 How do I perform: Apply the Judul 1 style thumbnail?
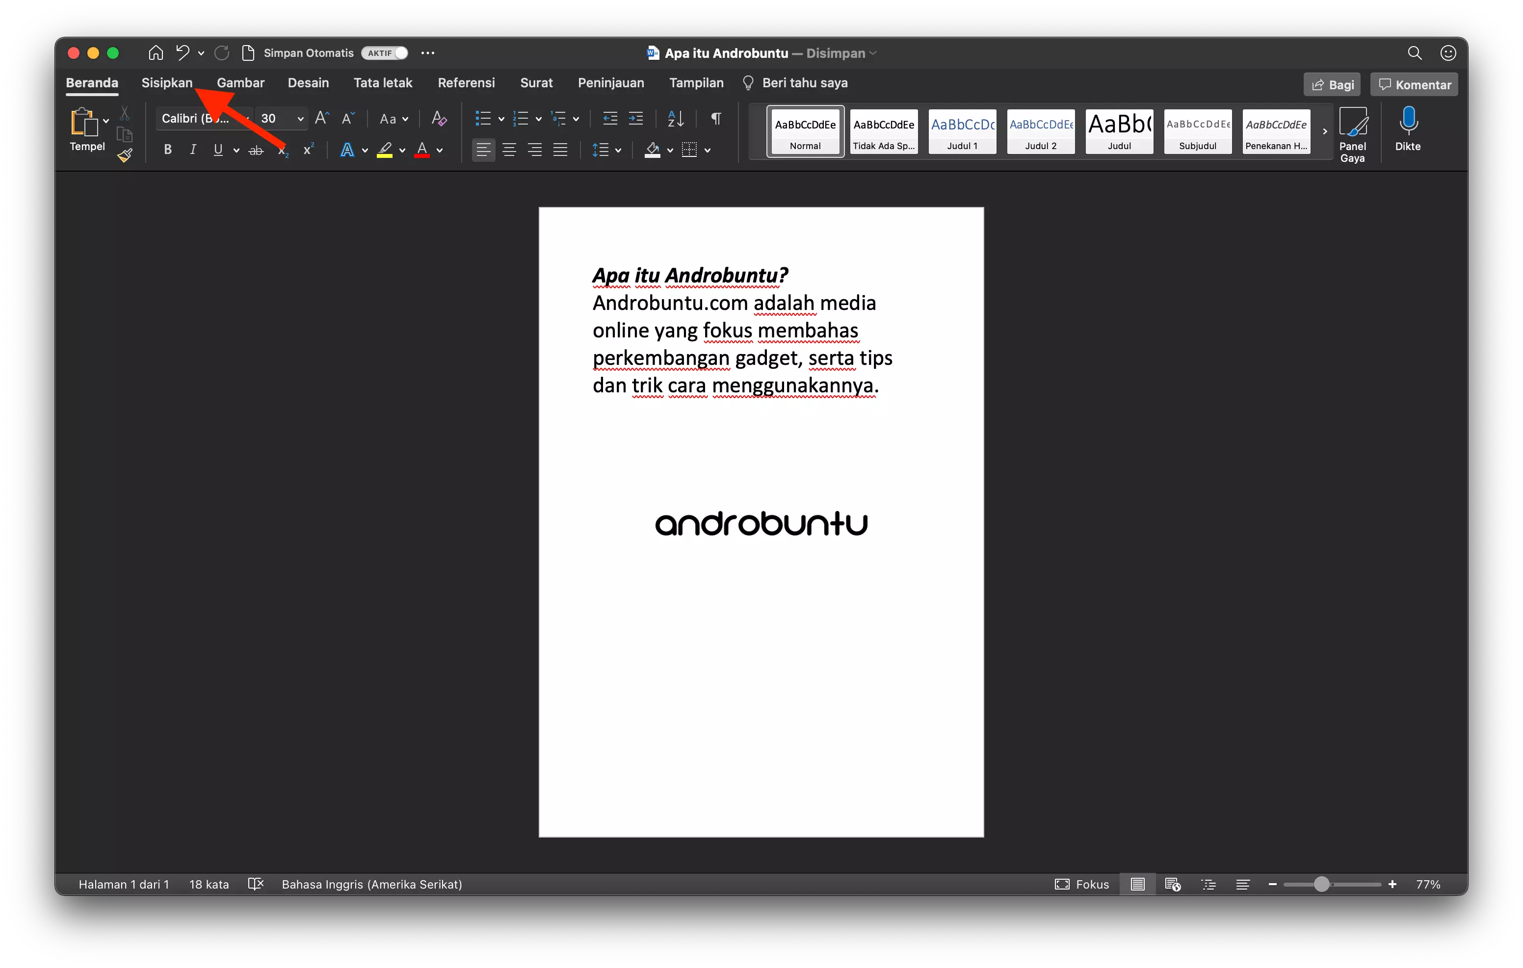click(x=962, y=131)
